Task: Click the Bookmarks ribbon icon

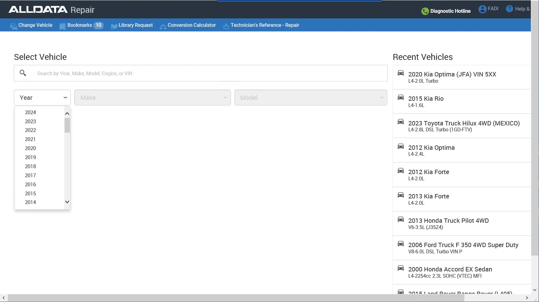Action: coord(62,27)
